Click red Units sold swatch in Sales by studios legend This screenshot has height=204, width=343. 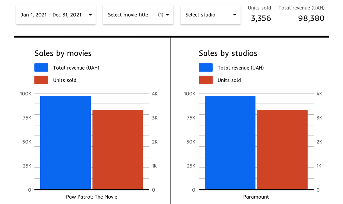tap(206, 80)
